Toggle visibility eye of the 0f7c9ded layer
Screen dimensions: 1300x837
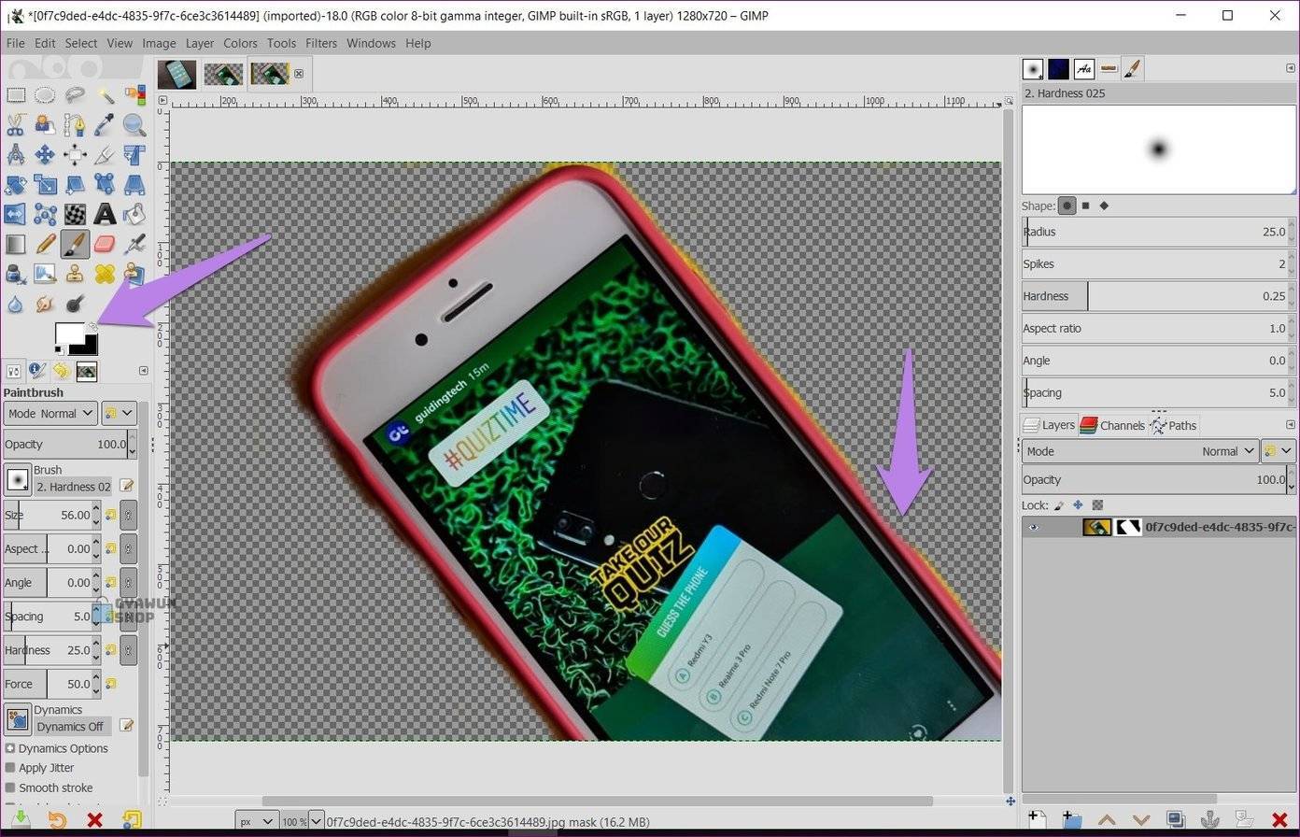pos(1033,527)
